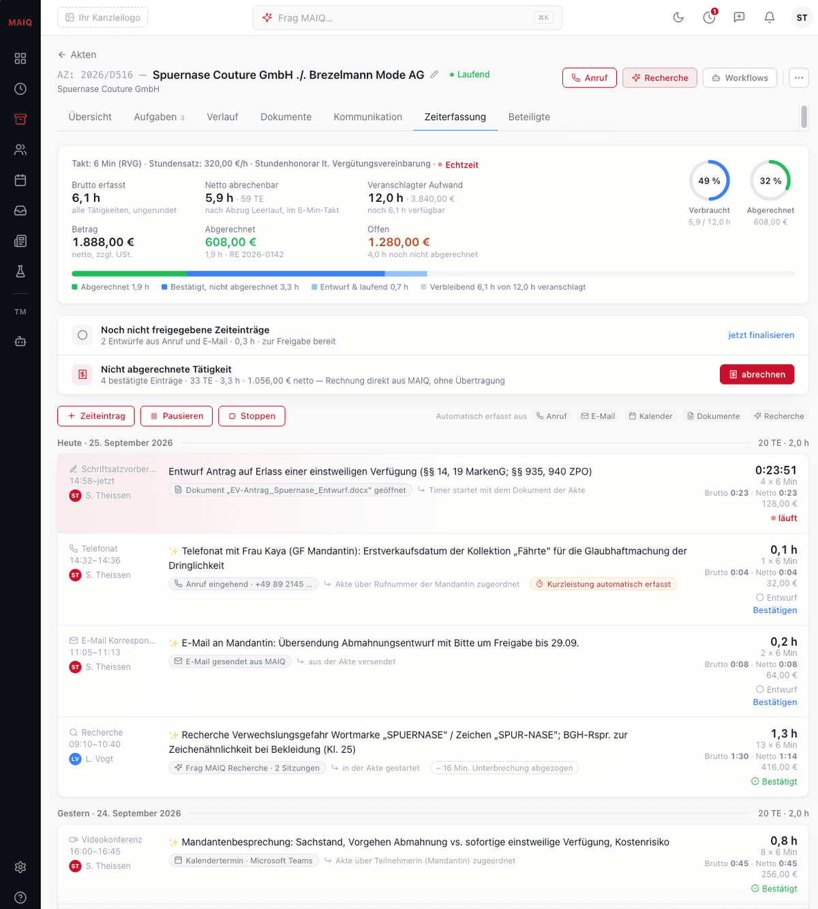Click the jetzt finalisieren link
This screenshot has height=909, width=818.
761,335
